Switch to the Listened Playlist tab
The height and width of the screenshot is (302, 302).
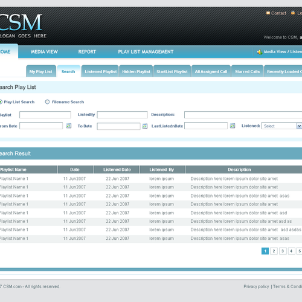pyautogui.click(x=100, y=71)
